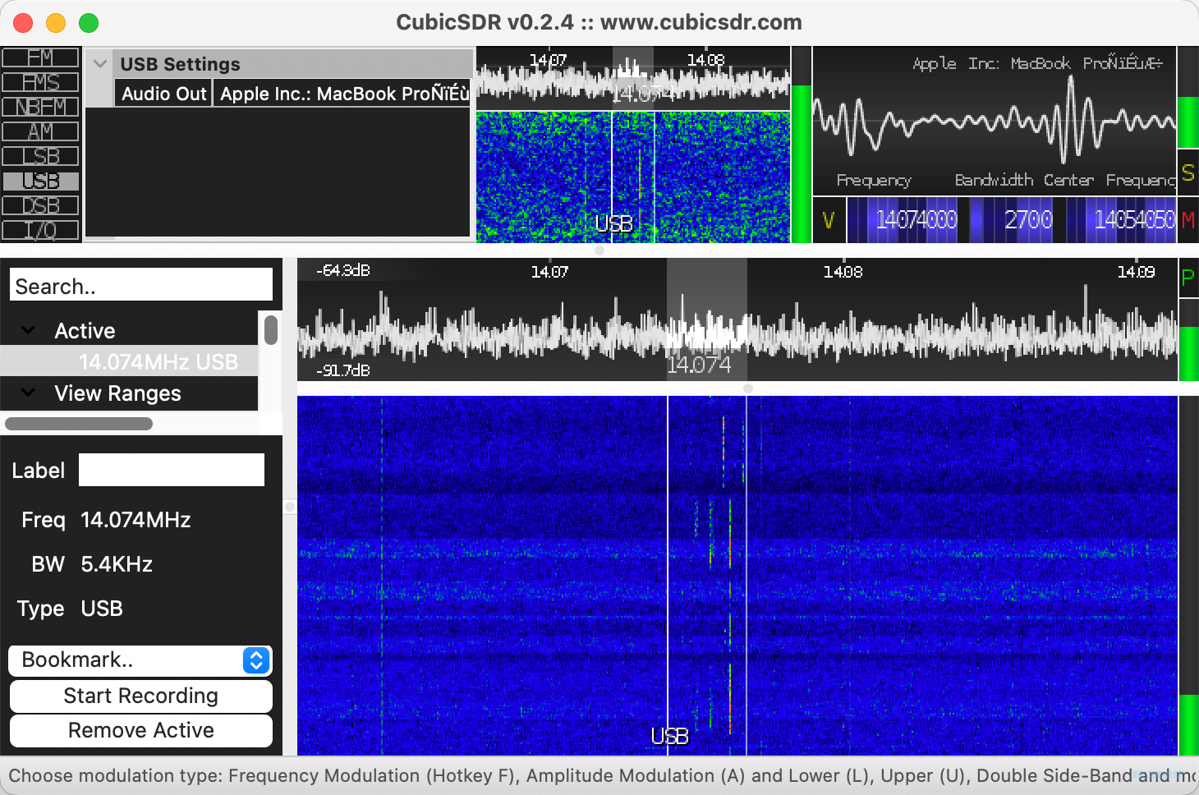This screenshot has width=1199, height=795.
Task: Click the bookmark tree vertical scrollbar
Action: pyautogui.click(x=271, y=331)
